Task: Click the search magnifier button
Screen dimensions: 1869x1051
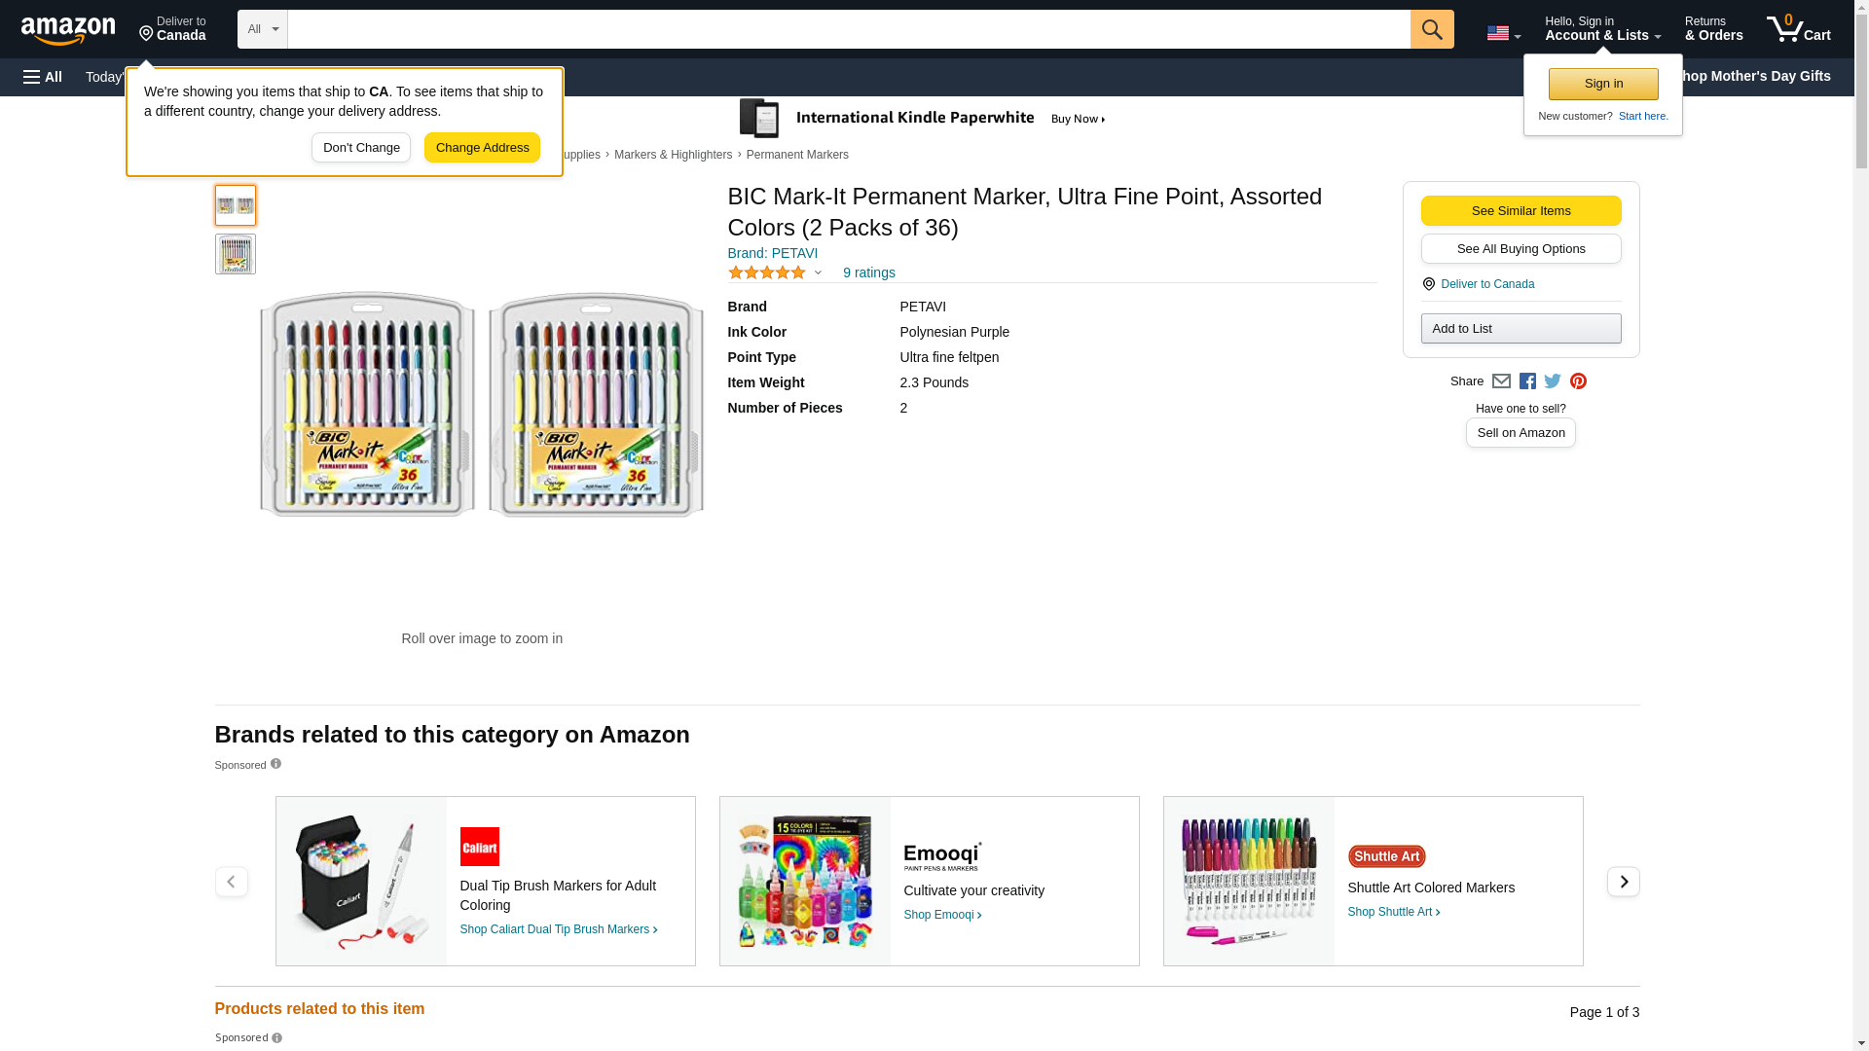Action: click(1431, 29)
